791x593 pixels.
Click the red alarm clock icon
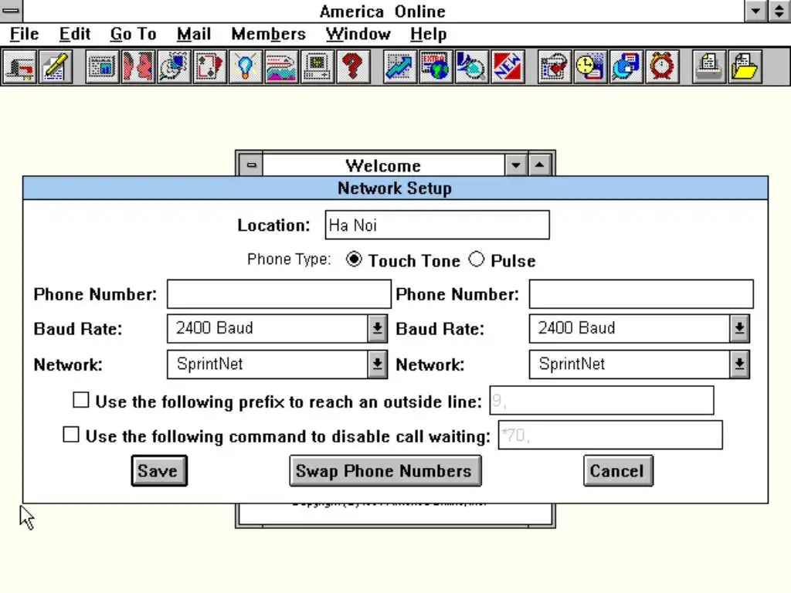tap(662, 66)
